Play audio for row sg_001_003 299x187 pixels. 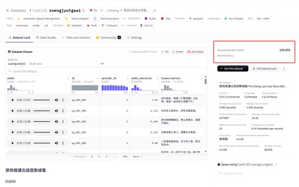13,121
